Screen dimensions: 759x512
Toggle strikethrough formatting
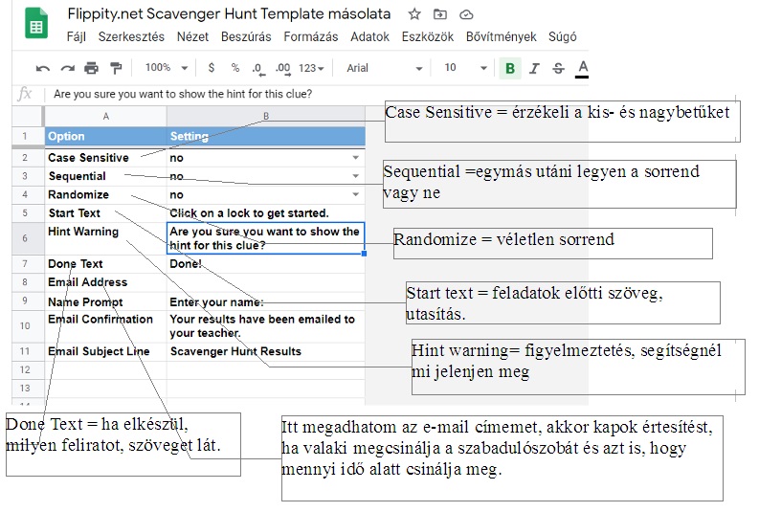(x=558, y=68)
